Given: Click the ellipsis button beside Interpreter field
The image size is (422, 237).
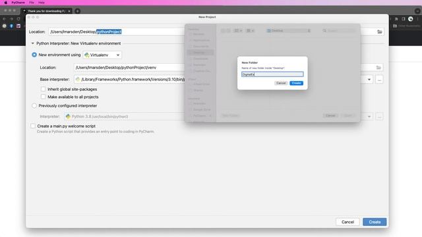Looking at the screenshot, I should 379,117.
